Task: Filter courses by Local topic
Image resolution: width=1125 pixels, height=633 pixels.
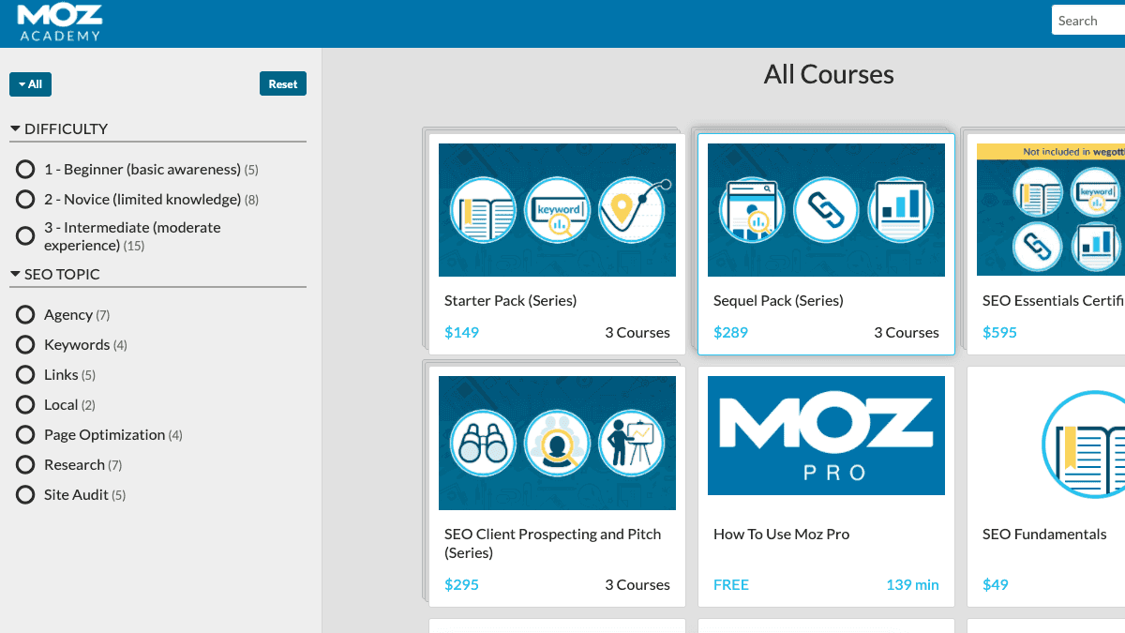Action: [x=26, y=405]
